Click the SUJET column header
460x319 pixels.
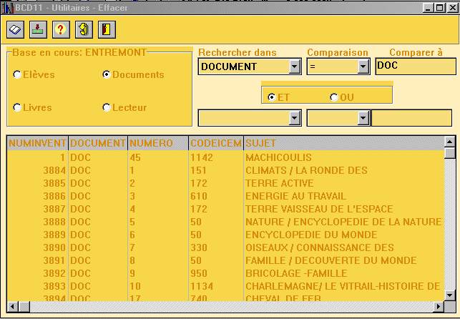(x=343, y=143)
